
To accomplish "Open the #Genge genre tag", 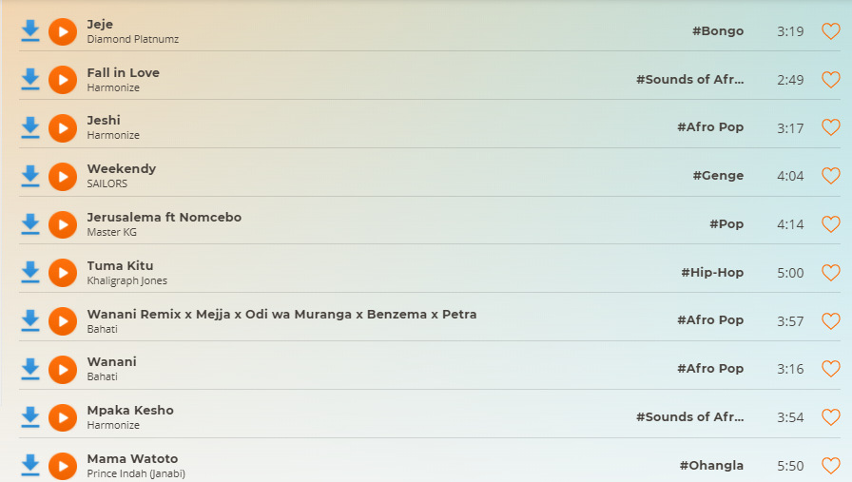I will [718, 176].
